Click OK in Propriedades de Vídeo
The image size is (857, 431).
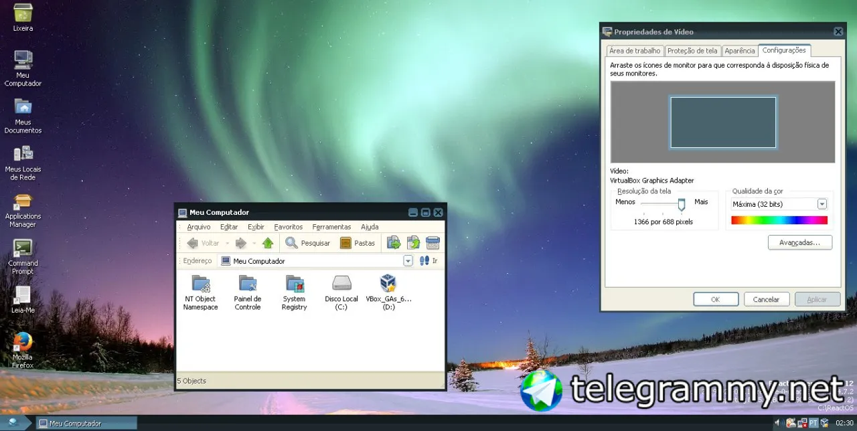[716, 299]
